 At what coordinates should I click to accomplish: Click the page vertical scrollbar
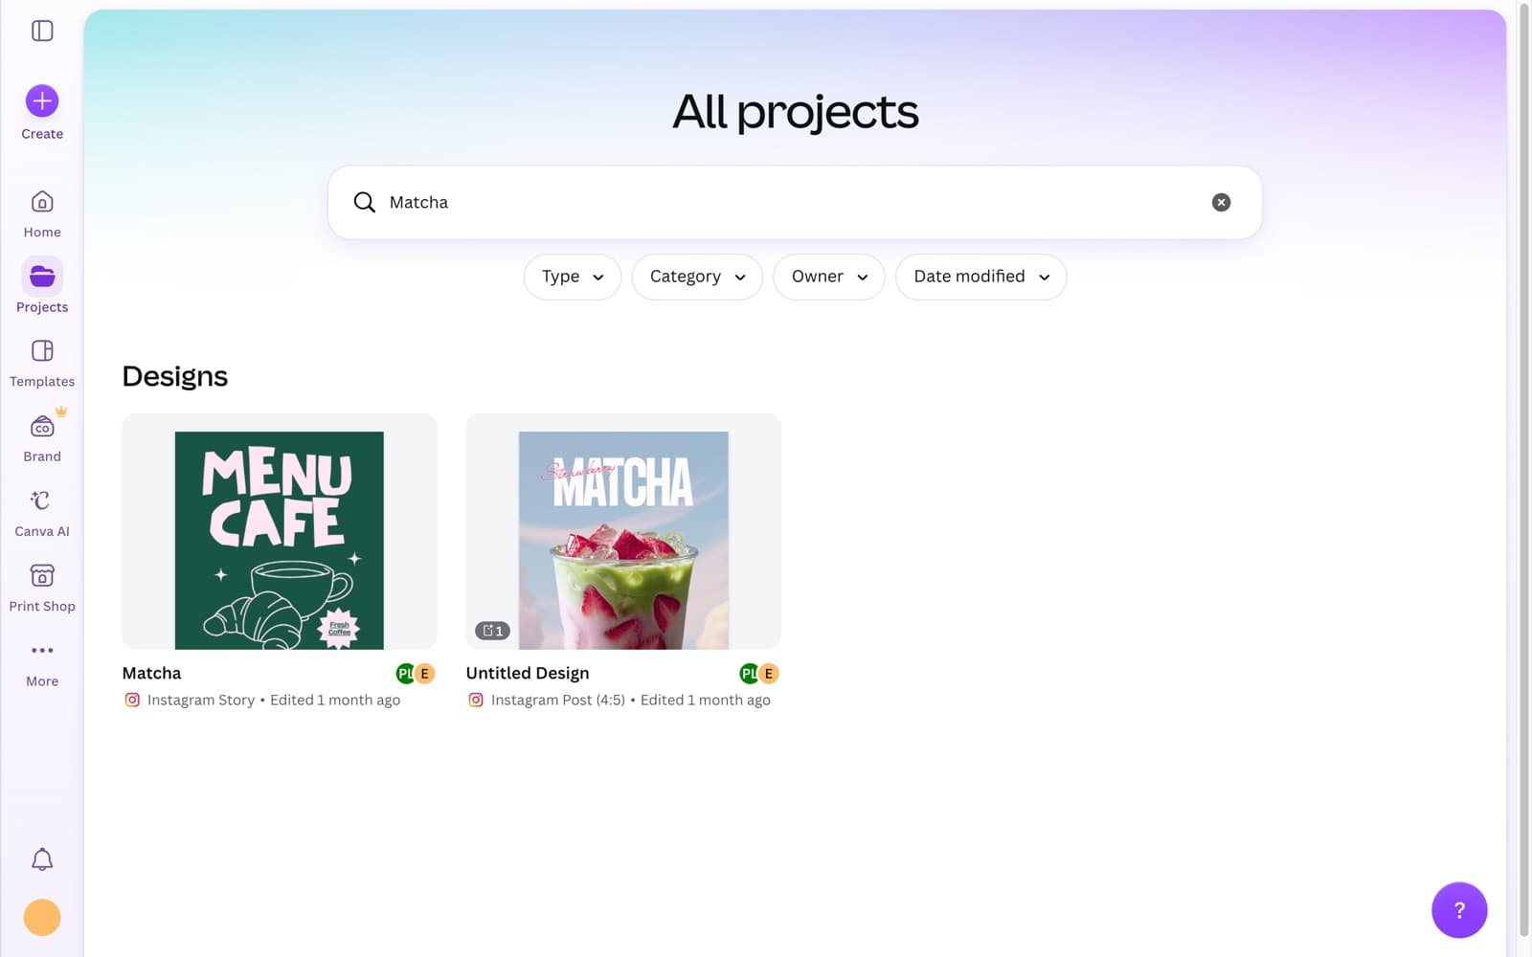click(1524, 469)
